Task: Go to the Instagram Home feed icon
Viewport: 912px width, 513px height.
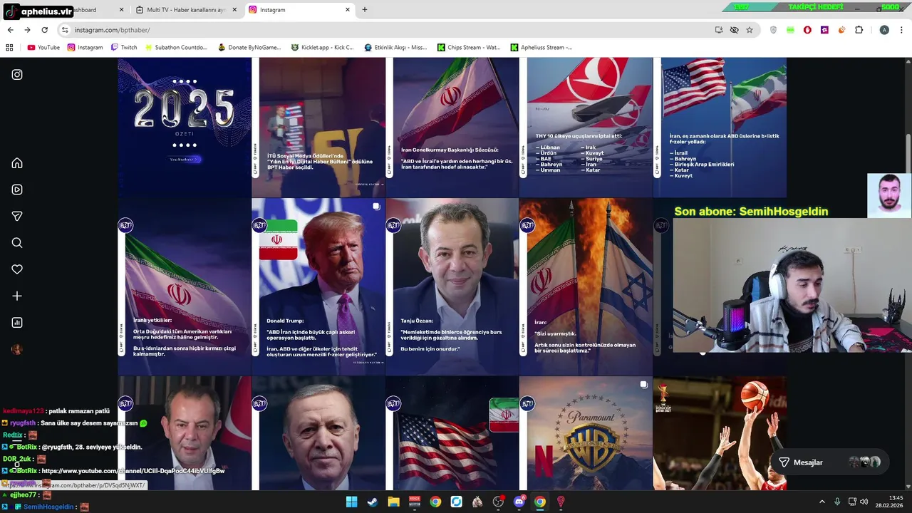Action: 17,163
